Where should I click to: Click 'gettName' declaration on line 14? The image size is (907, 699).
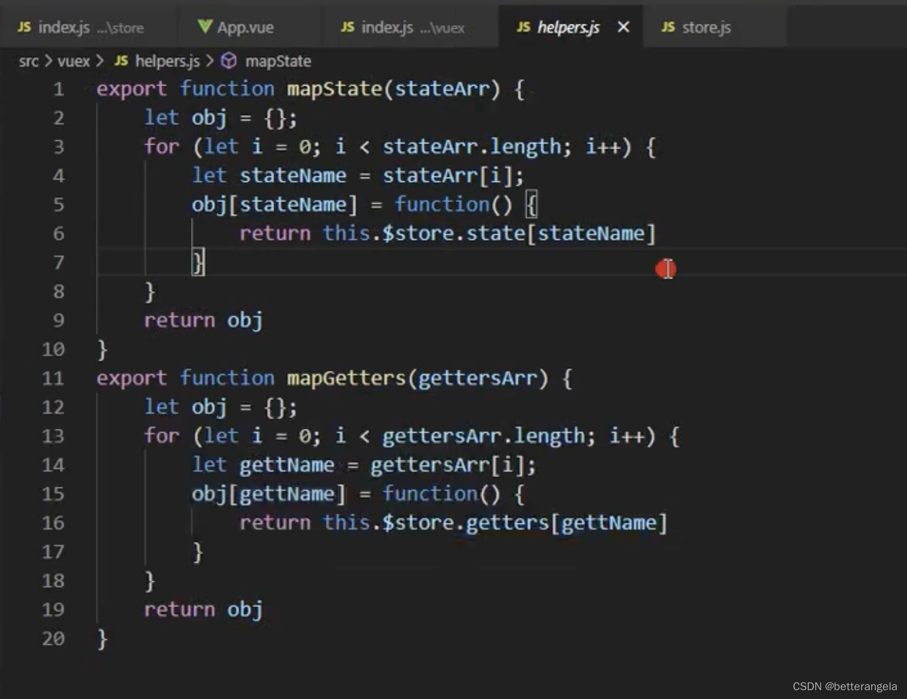click(287, 465)
